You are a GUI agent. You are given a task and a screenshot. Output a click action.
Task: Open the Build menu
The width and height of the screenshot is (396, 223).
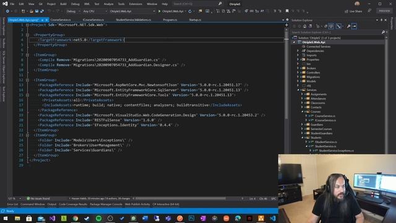(x=63, y=4)
